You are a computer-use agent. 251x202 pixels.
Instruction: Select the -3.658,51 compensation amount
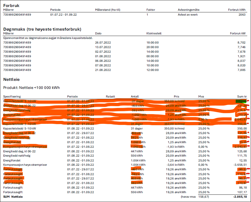(240, 165)
